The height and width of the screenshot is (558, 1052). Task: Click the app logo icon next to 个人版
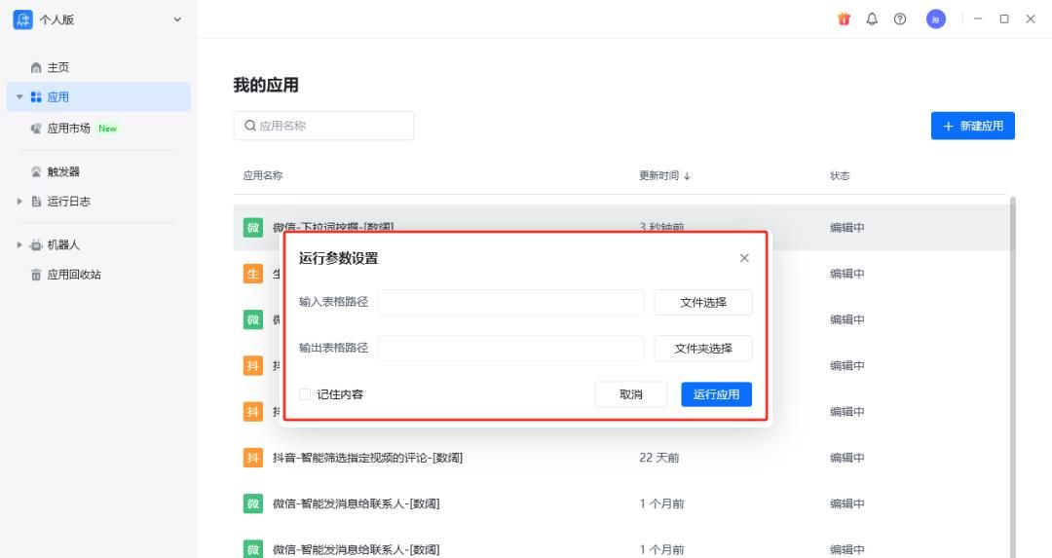click(22, 19)
